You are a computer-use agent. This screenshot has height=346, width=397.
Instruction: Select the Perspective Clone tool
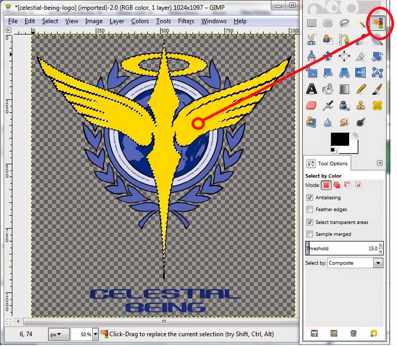tap(312, 122)
